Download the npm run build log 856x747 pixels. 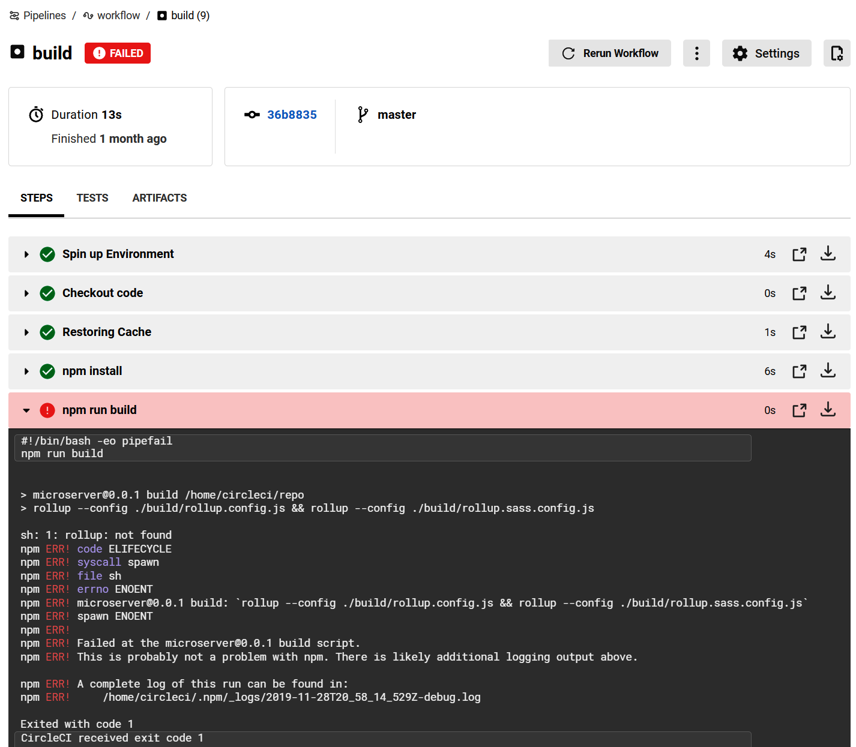tap(828, 410)
